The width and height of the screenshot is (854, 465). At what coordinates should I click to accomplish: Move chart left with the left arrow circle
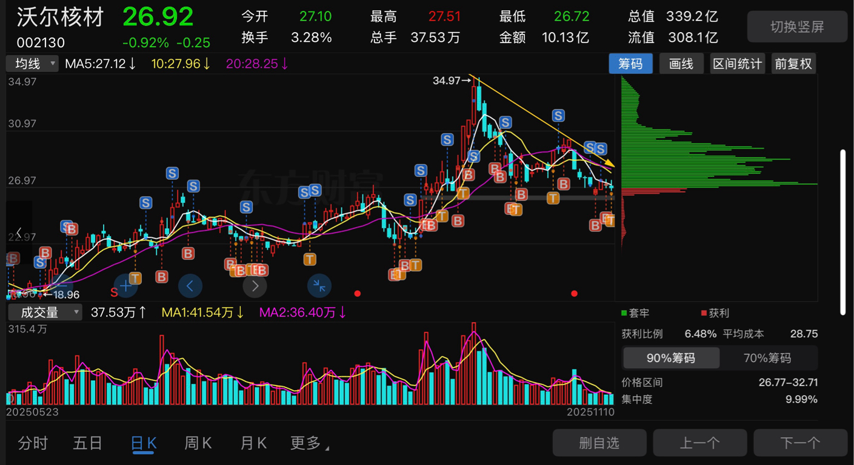[x=190, y=286]
